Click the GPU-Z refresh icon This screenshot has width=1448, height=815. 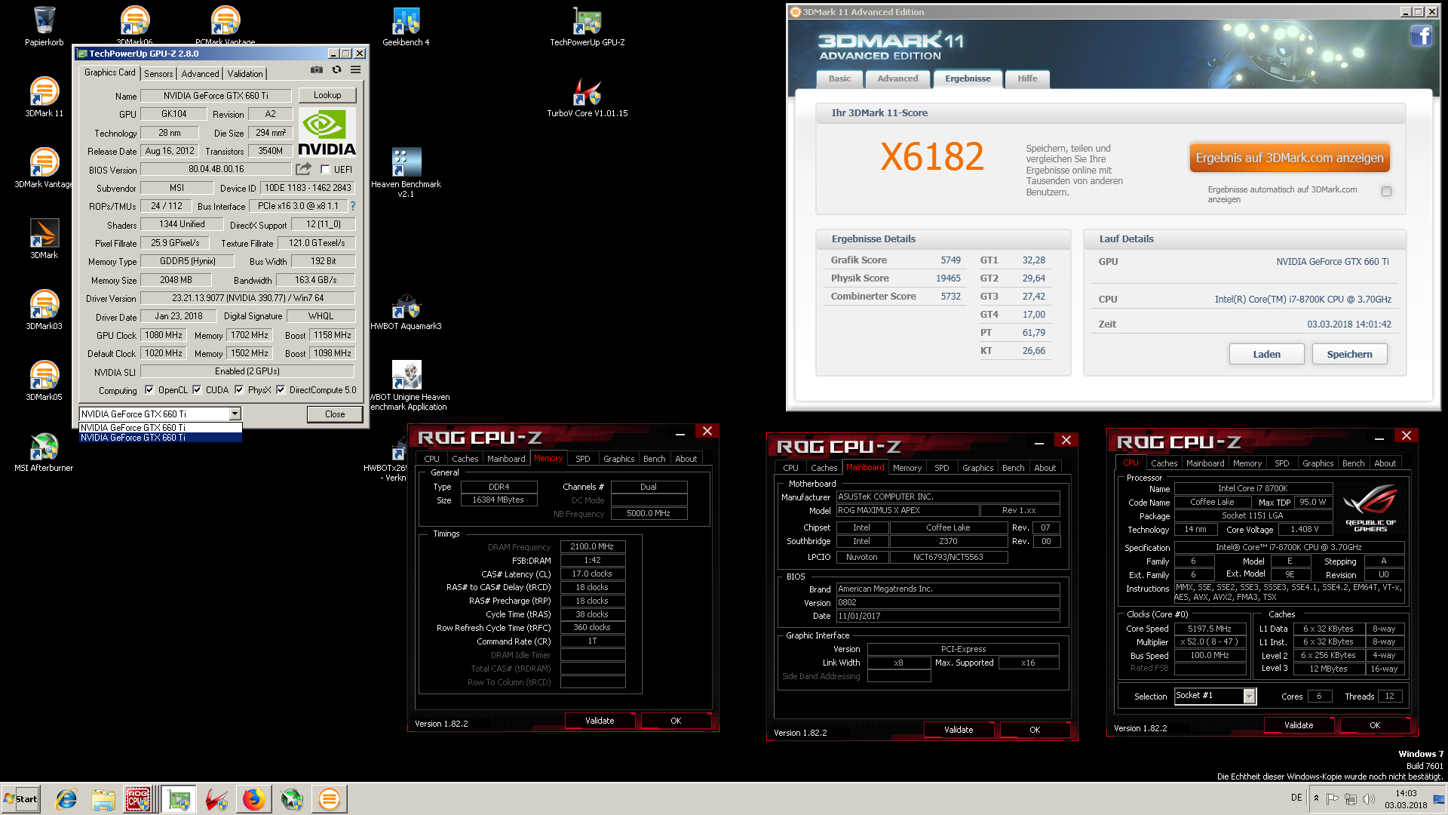(x=336, y=69)
